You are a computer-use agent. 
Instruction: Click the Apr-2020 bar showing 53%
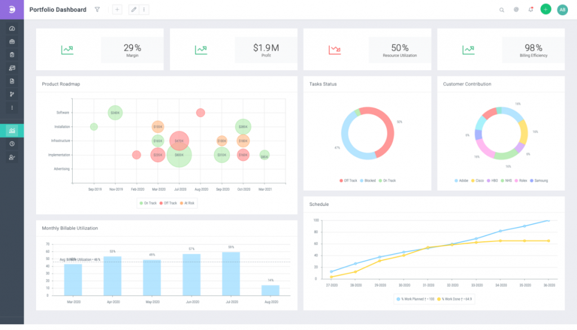113,276
